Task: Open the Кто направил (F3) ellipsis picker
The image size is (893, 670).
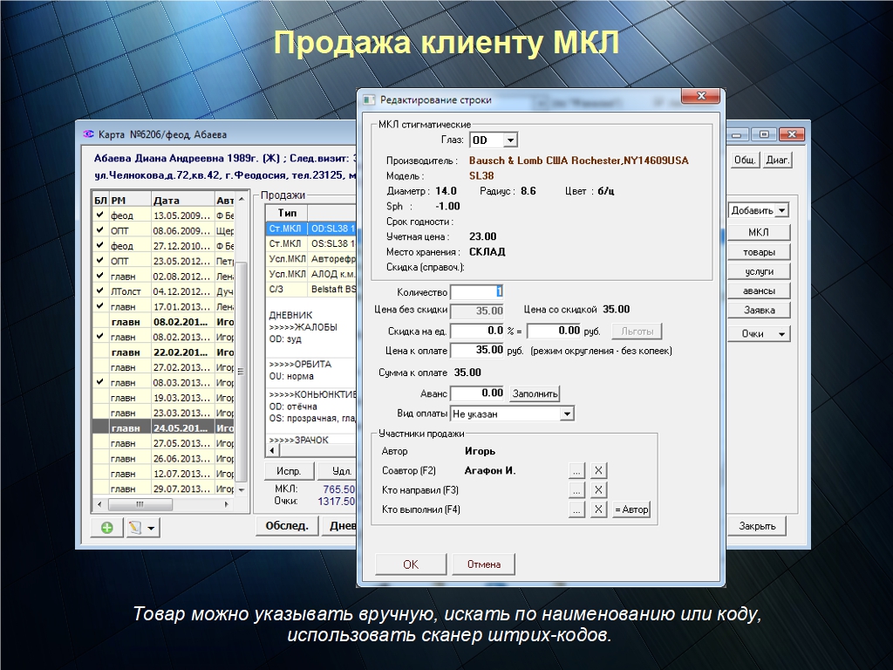Action: 576,489
